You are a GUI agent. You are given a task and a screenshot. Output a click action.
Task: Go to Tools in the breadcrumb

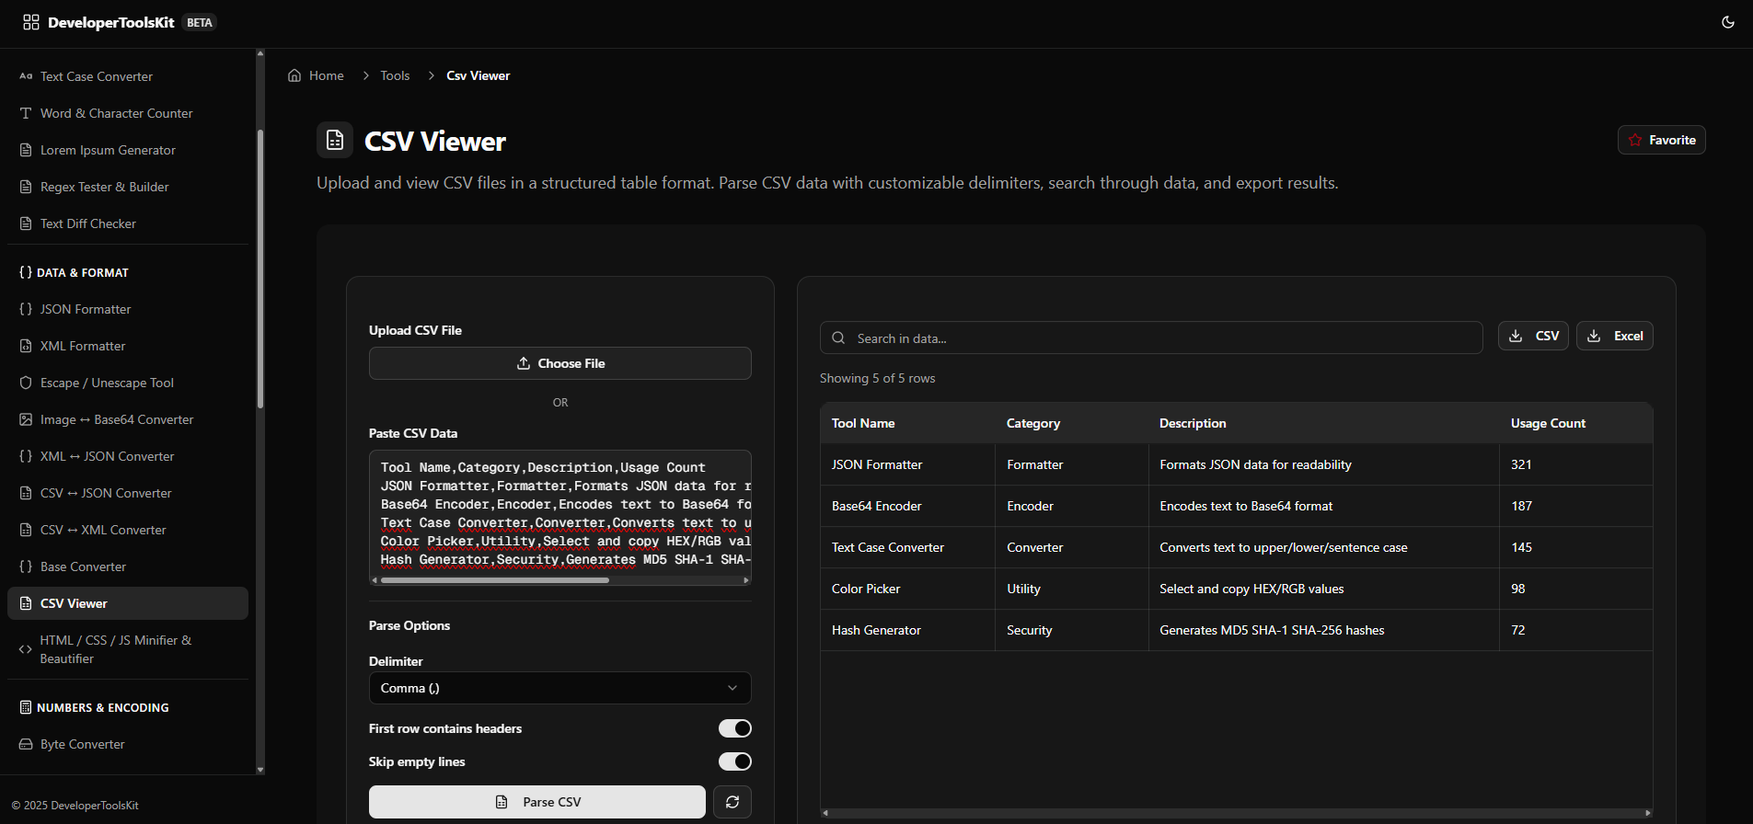pos(395,75)
